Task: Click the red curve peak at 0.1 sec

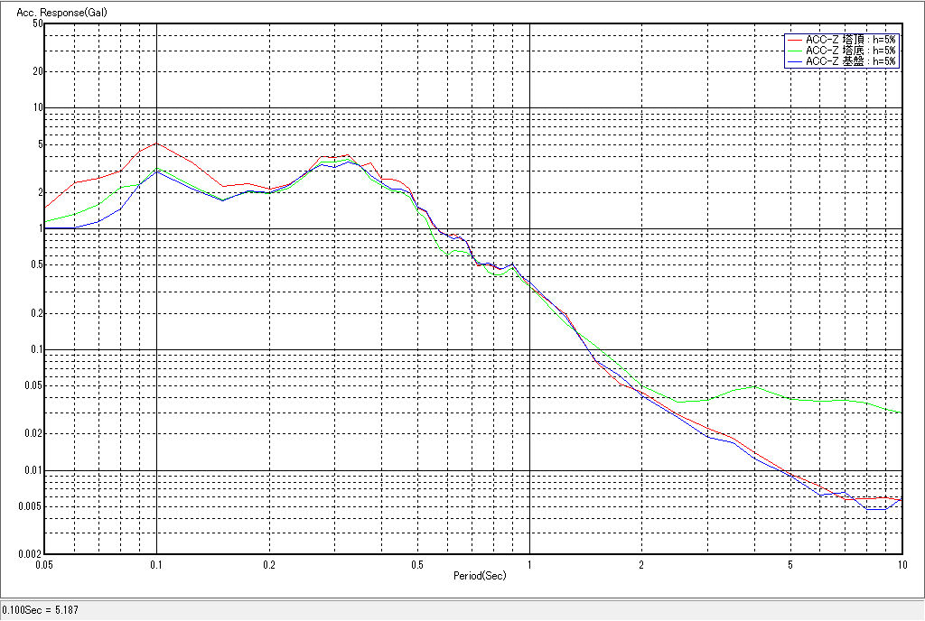Action: (157, 144)
